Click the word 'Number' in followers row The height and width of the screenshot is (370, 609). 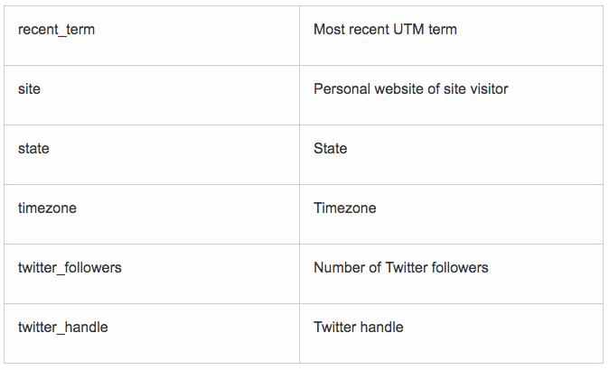pyautogui.click(x=339, y=268)
